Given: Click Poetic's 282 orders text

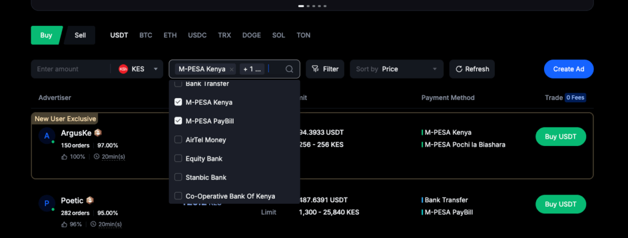Looking at the screenshot, I should (75, 213).
